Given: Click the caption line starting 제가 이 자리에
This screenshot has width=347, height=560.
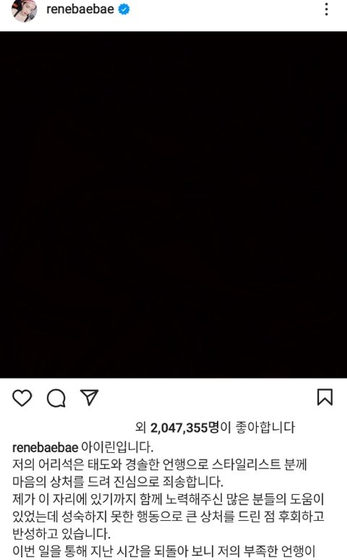Looking at the screenshot, I should click(168, 499).
